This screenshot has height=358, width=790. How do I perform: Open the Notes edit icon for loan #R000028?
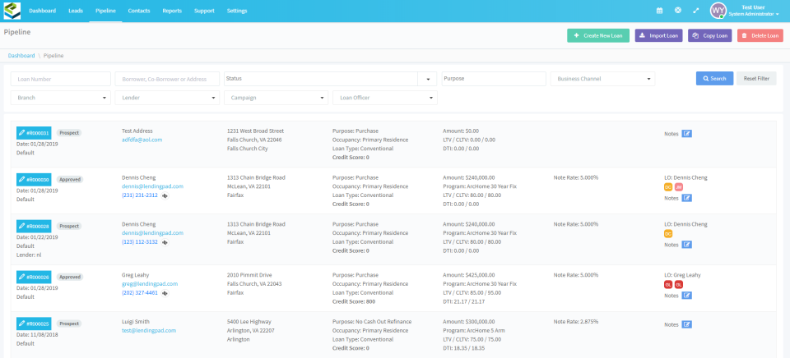(x=686, y=245)
